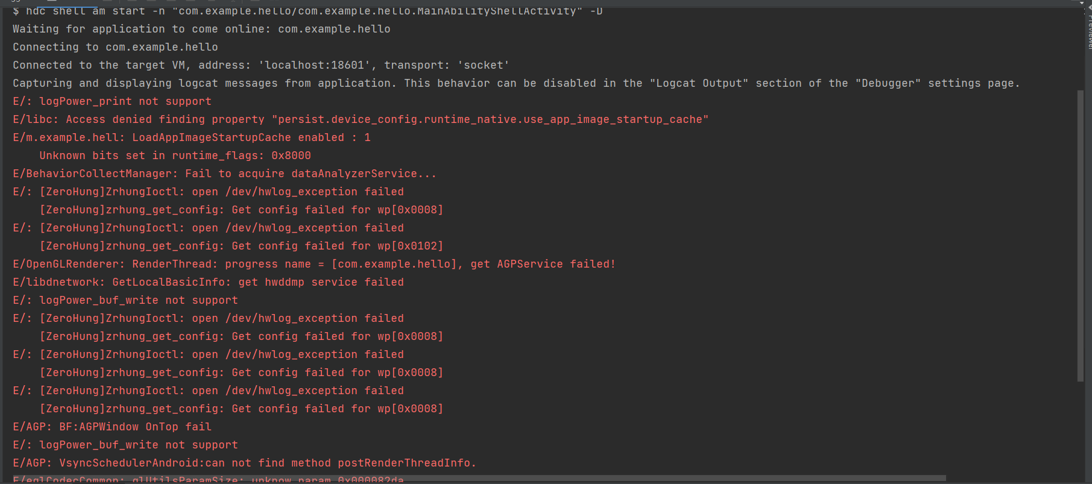This screenshot has width=1092, height=484.
Task: Click the small arrow at top-right corner
Action: pyautogui.click(x=1082, y=2)
